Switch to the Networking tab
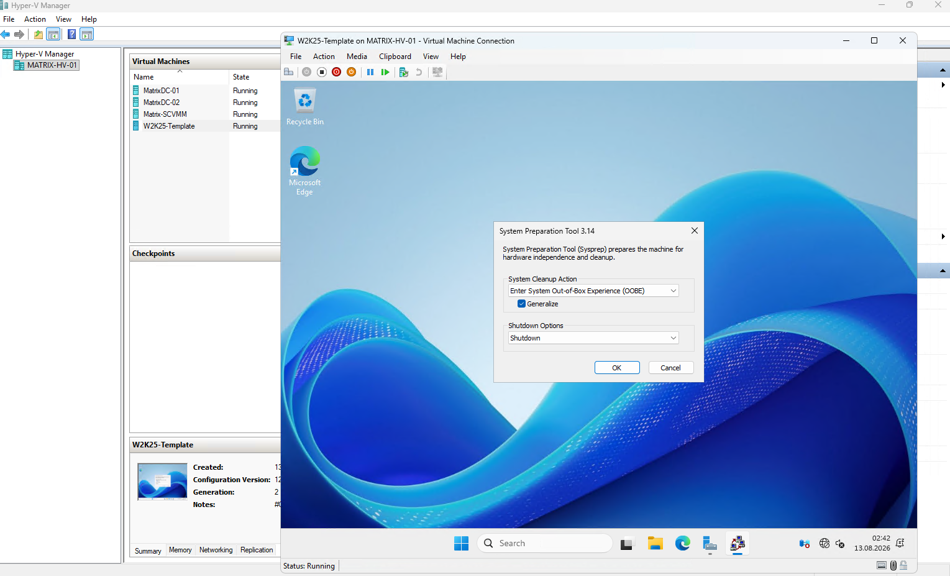The image size is (950, 576). (216, 550)
